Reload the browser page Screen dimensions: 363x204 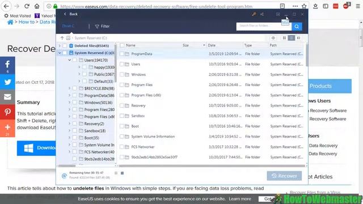[x=27, y=6]
